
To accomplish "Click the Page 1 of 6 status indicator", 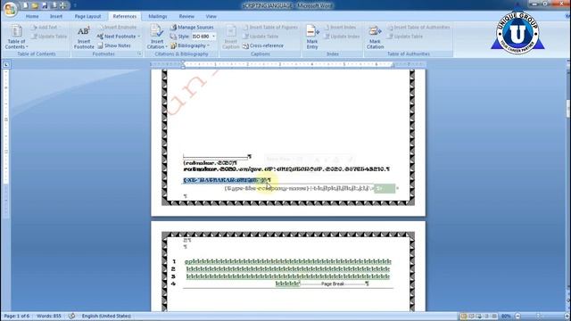I will click(17, 316).
